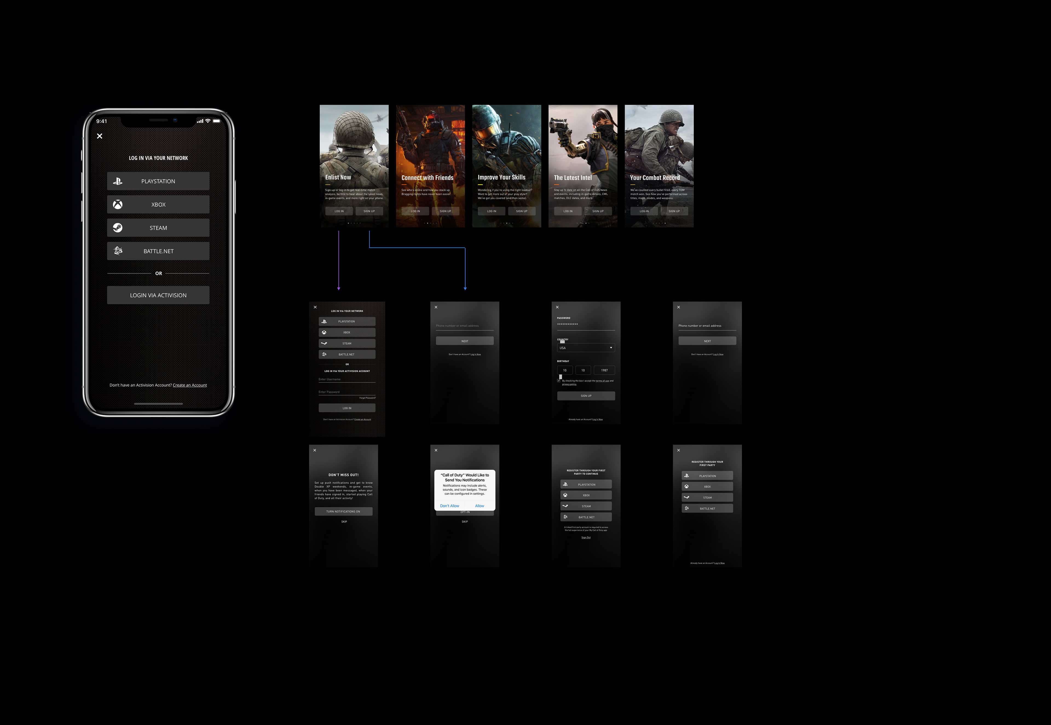Click PlayStation icon on 'First Party to Continue' screen
Screen dimensions: 1051x725
coord(565,484)
